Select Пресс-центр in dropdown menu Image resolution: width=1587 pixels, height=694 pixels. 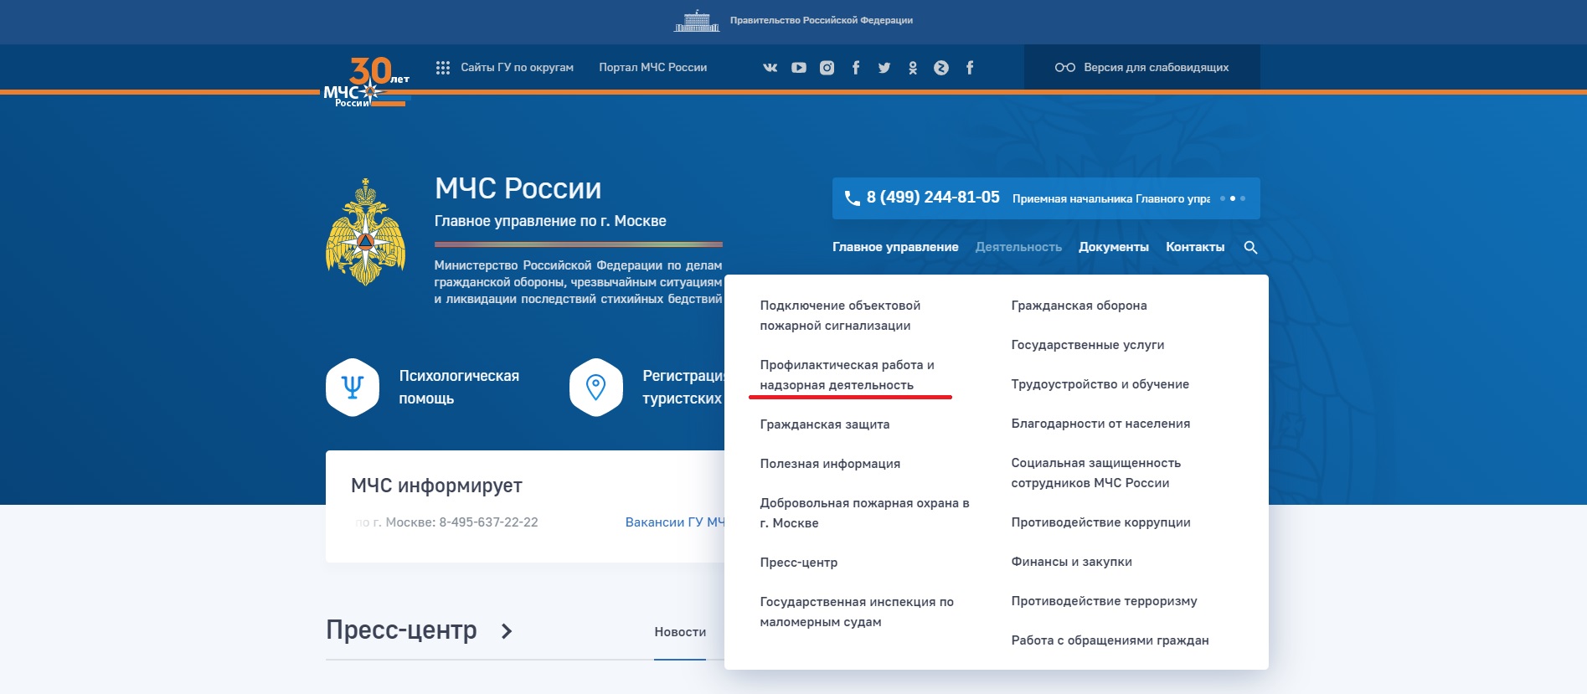tap(799, 563)
